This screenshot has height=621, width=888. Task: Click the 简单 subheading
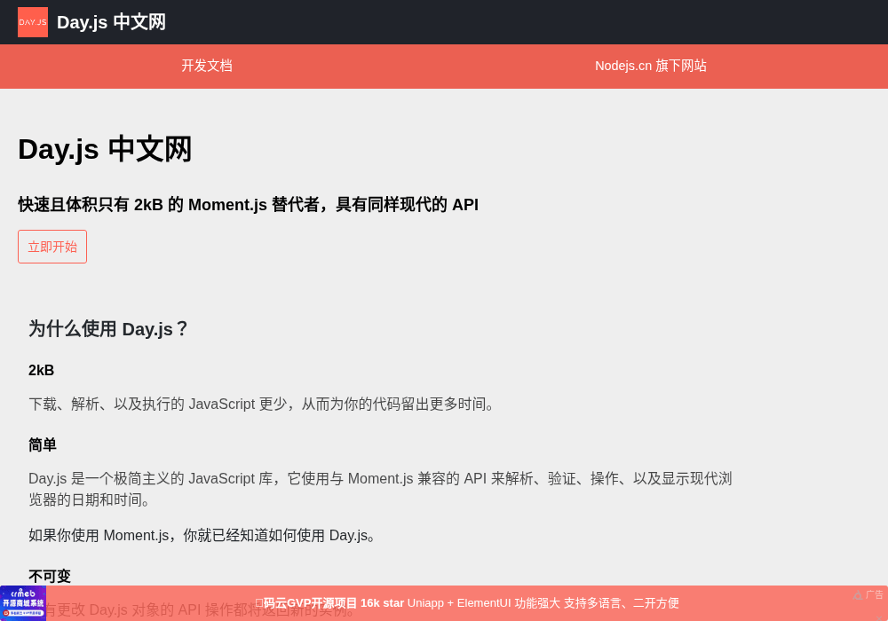pyautogui.click(x=43, y=445)
